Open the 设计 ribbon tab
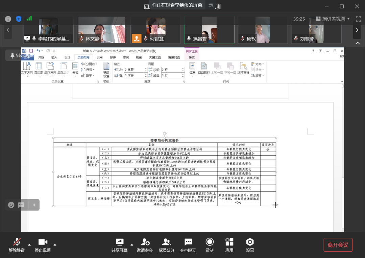Image resolution: width=365 pixels, height=258 pixels. [67, 57]
